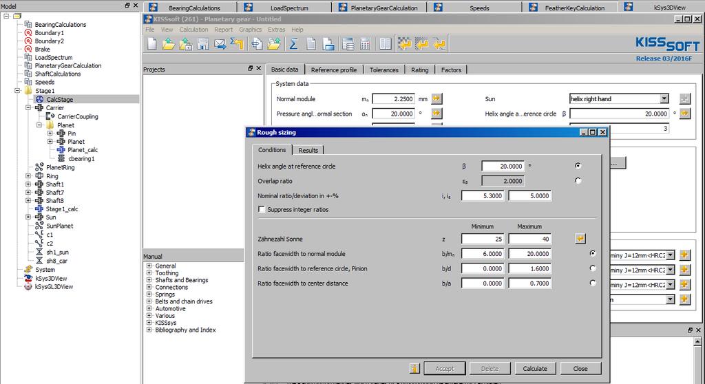This screenshot has height=384, width=705.
Task: Select Ratio facewidth to normal module radio
Action: pyautogui.click(x=593, y=254)
